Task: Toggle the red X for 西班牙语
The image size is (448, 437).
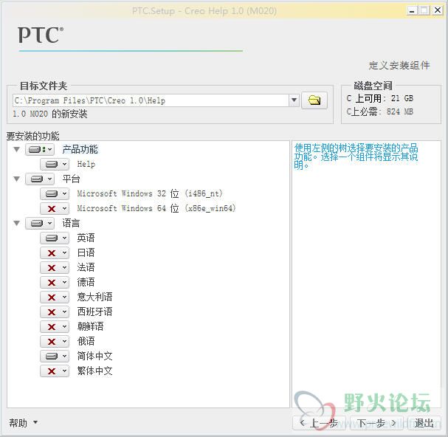Action: point(55,312)
